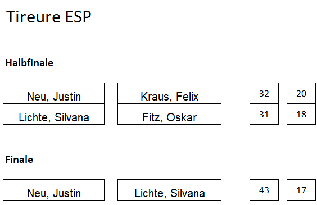Click the surname Kraus
The height and width of the screenshot is (205, 317).
tap(156, 97)
